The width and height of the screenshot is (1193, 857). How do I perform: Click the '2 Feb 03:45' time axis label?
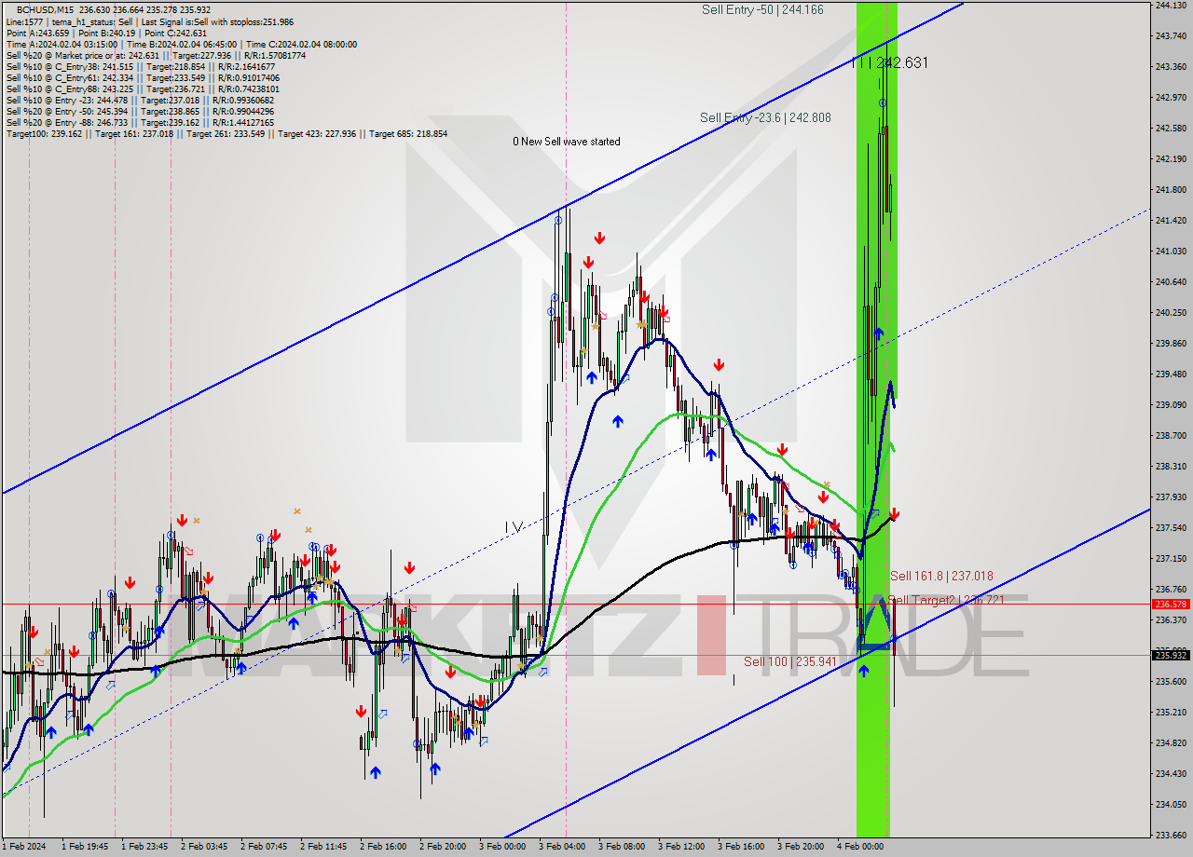(x=204, y=847)
